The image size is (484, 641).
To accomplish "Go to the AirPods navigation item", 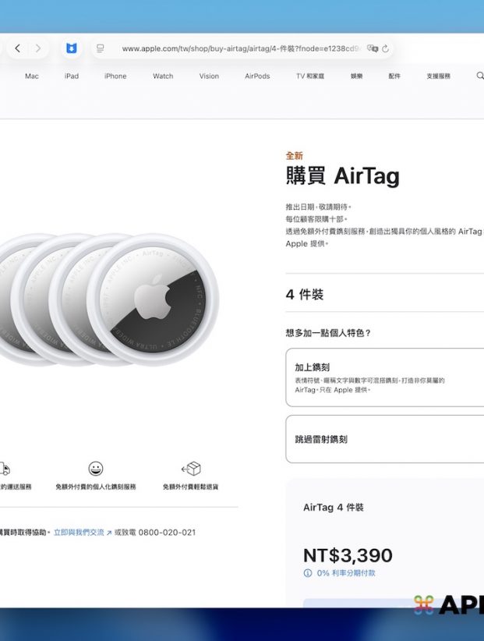I will click(x=257, y=76).
